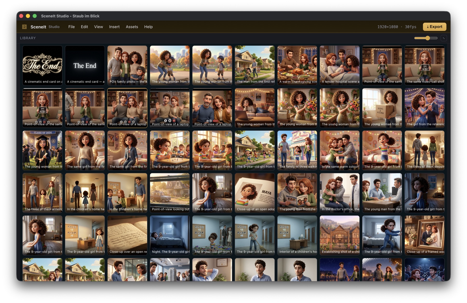Viewport: 467px width, 303px height.
Task: Open the File menu
Action: tap(71, 27)
